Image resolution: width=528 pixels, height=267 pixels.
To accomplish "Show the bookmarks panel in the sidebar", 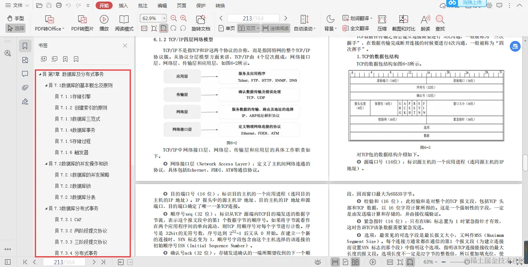I will [24, 46].
